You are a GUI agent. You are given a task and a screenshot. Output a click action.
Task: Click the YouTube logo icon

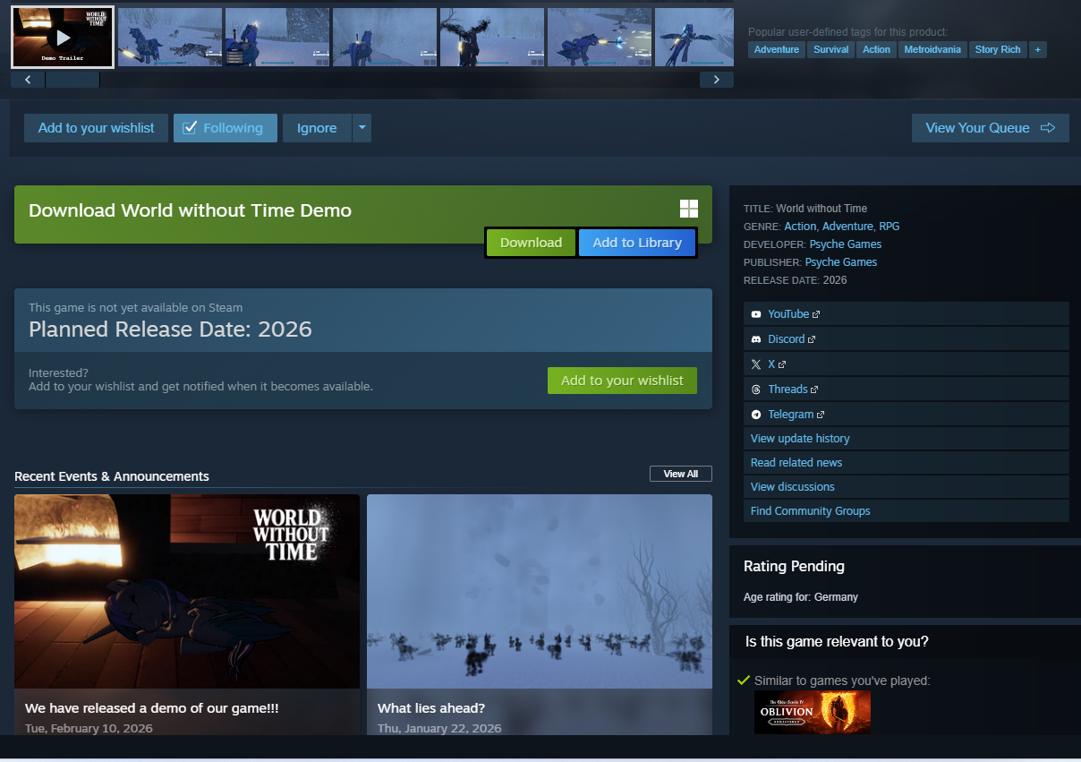pyautogui.click(x=756, y=314)
